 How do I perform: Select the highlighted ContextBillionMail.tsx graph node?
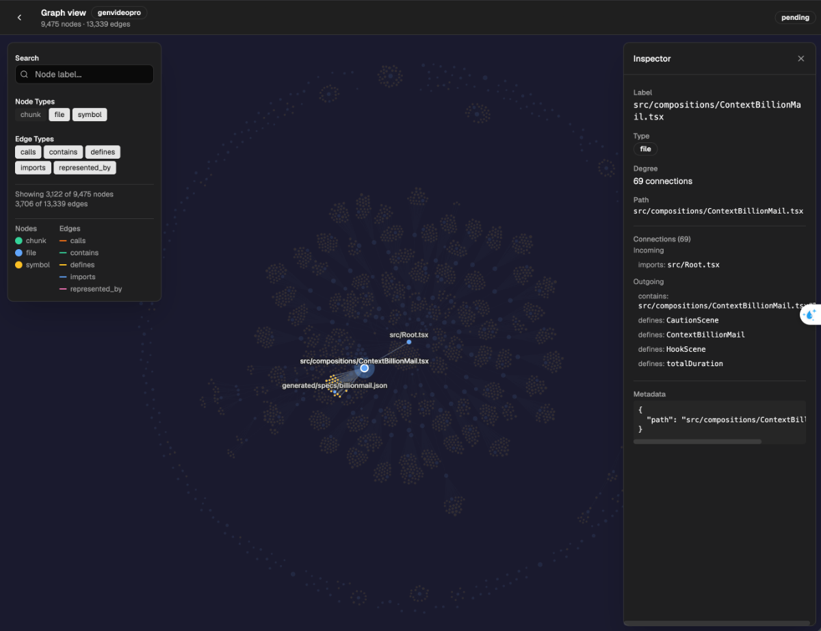point(365,368)
